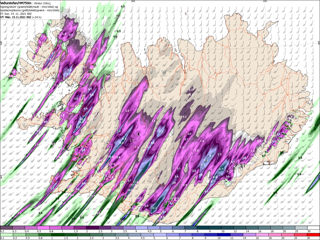Select the rain legend swatch for 3–3.5
This screenshot has width=320, height=240.
[109, 234]
